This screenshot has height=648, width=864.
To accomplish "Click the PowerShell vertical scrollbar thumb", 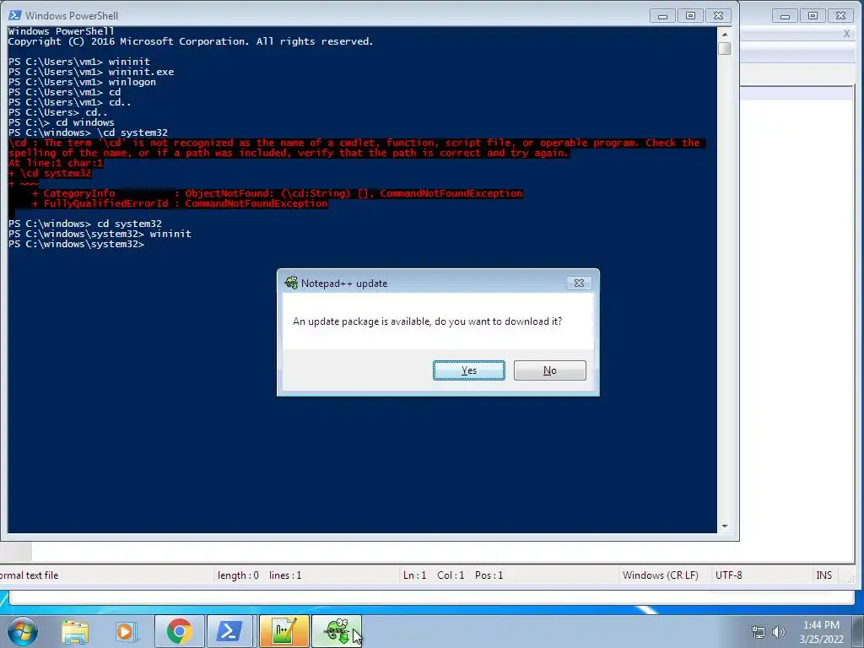I will (725, 48).
